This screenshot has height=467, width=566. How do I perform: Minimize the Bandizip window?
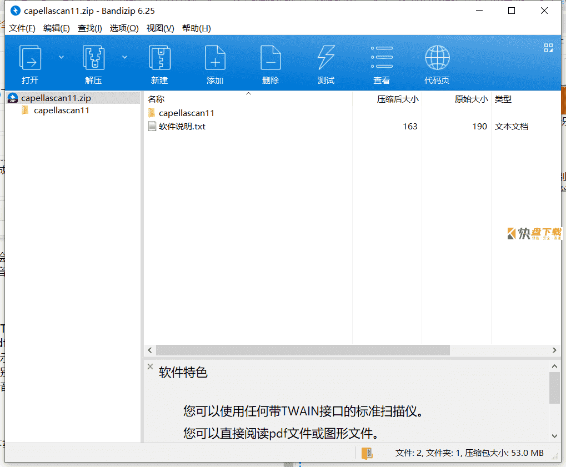479,11
